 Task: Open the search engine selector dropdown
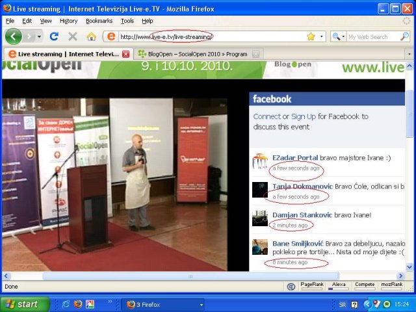(339, 36)
